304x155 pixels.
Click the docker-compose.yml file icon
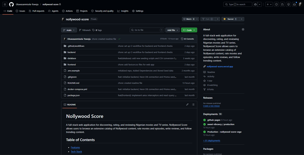click(x=65, y=89)
